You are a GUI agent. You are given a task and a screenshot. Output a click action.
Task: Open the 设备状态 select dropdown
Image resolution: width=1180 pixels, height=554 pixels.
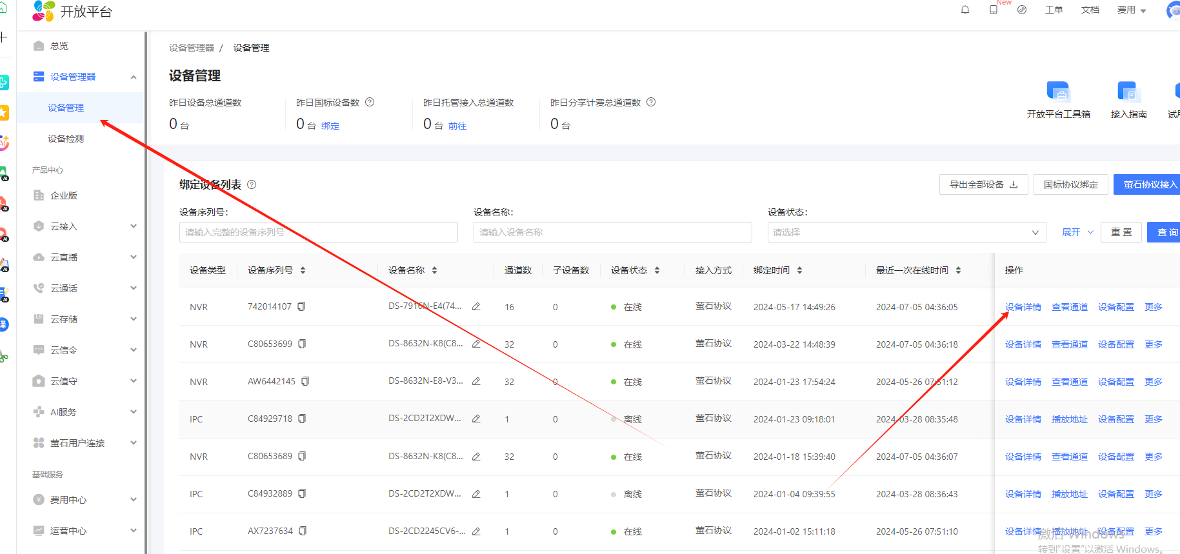click(x=906, y=232)
